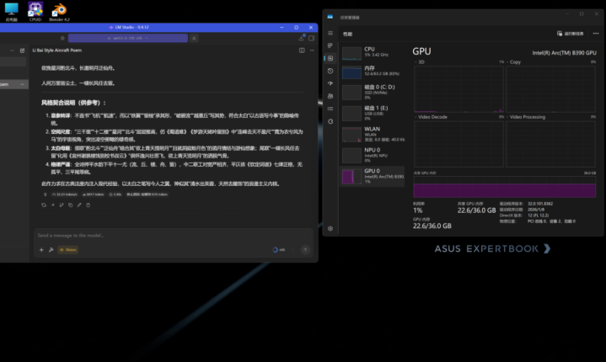
Task: Select 磁盘 0 (C: D:) in performance list
Action: (373, 93)
